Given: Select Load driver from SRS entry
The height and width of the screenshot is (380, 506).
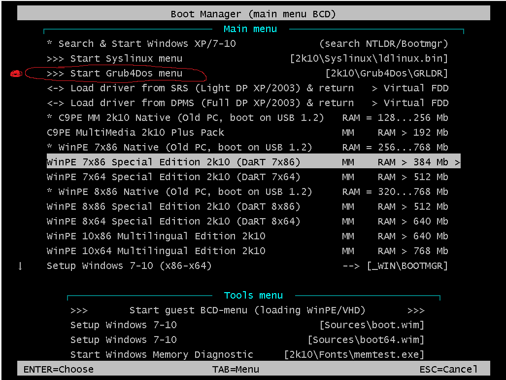Looking at the screenshot, I should pyautogui.click(x=200, y=88).
